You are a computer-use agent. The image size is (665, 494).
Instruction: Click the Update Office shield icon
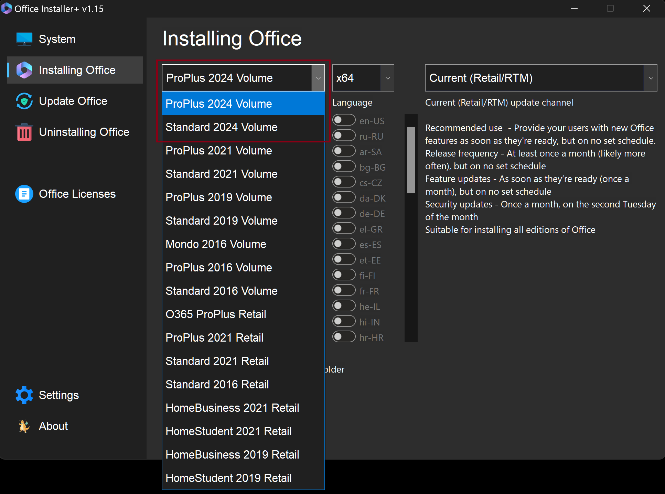pyautogui.click(x=24, y=101)
